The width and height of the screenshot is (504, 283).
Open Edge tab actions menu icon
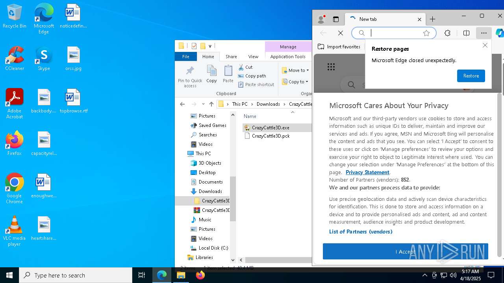coord(336,19)
